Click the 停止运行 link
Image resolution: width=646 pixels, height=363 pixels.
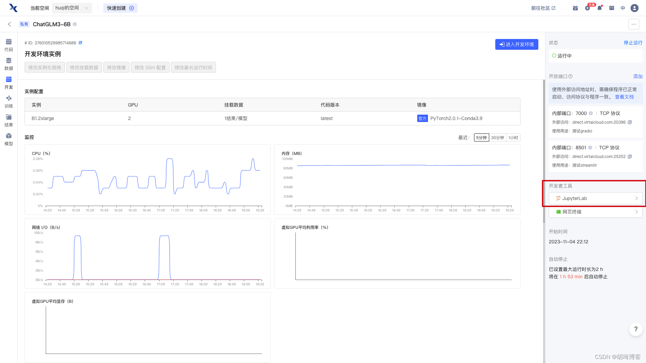(633, 43)
